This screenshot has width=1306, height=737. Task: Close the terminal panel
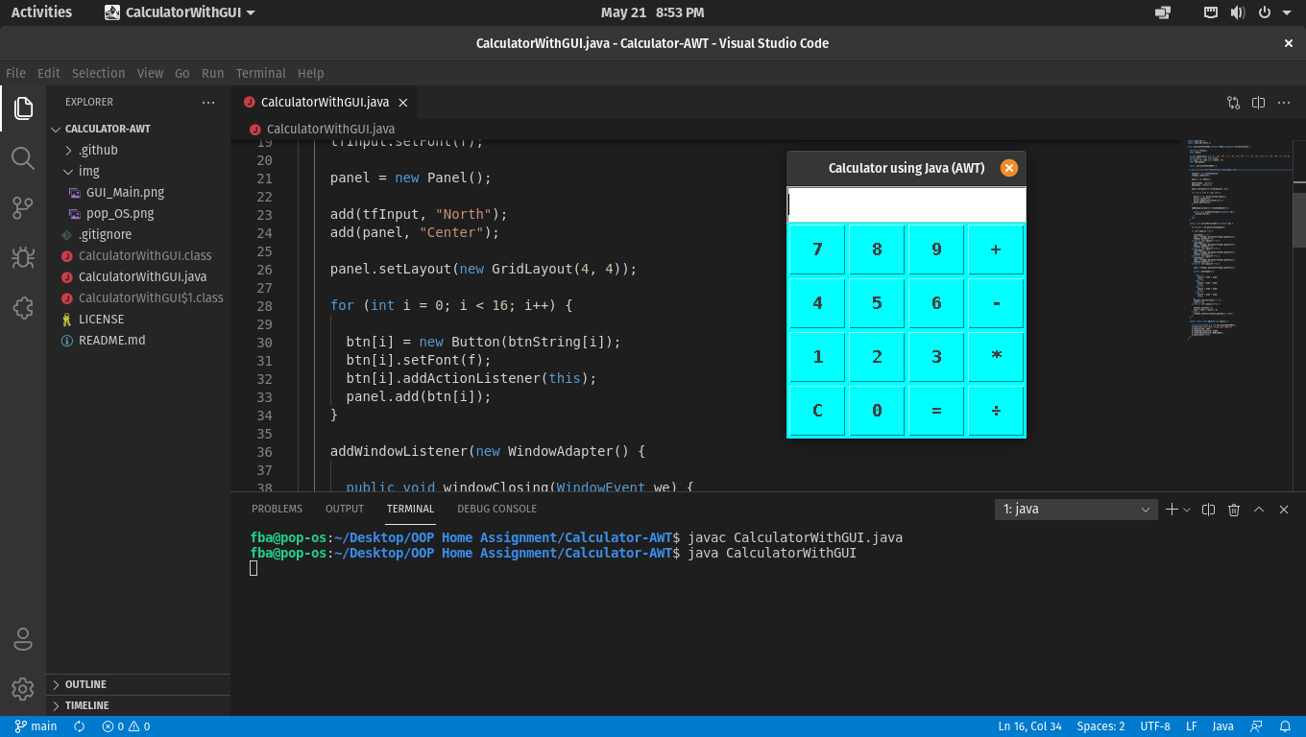(1284, 510)
